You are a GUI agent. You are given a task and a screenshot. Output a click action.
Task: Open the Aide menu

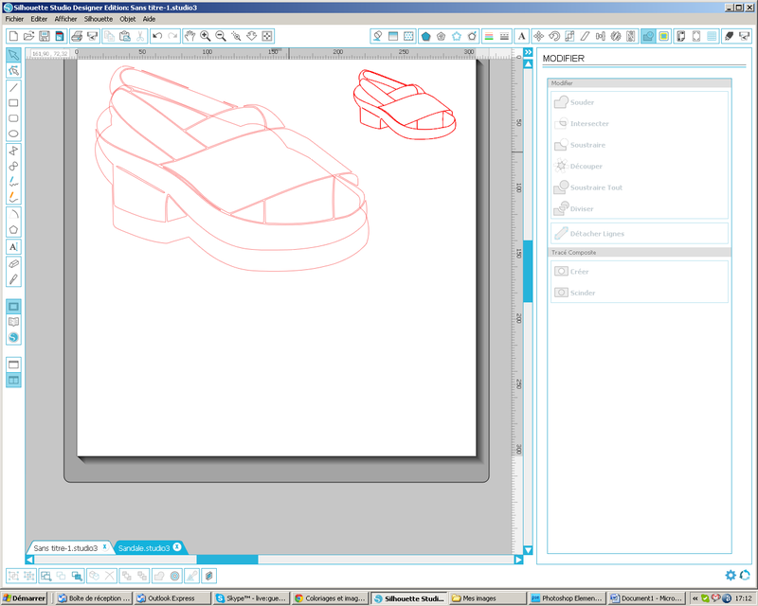point(149,19)
